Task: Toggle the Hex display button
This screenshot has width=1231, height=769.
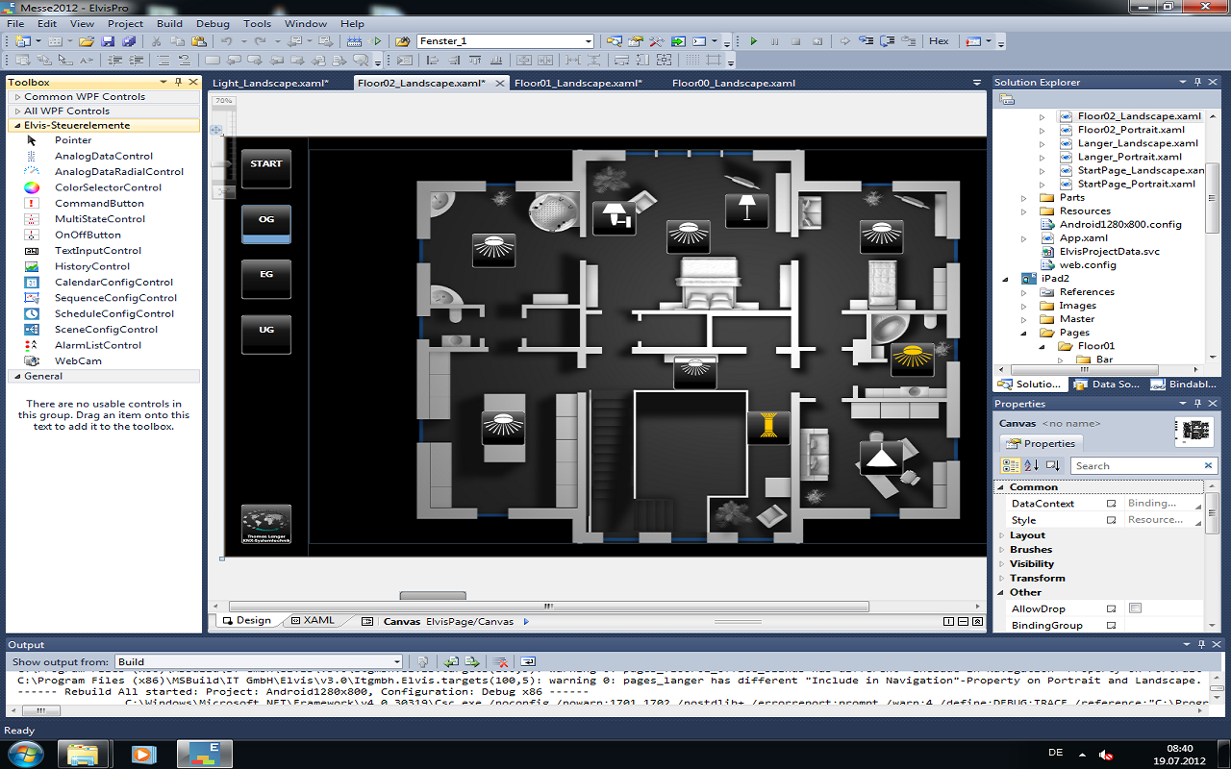Action: point(939,41)
